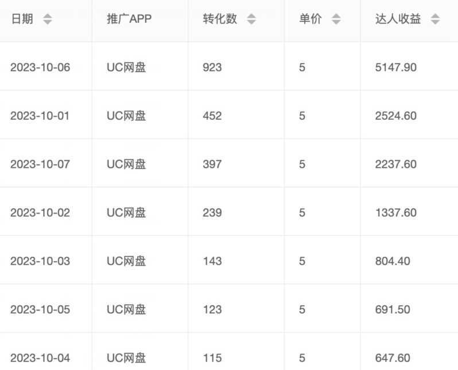Select the 691.50 earnings value
The width and height of the screenshot is (458, 370).
point(393,310)
